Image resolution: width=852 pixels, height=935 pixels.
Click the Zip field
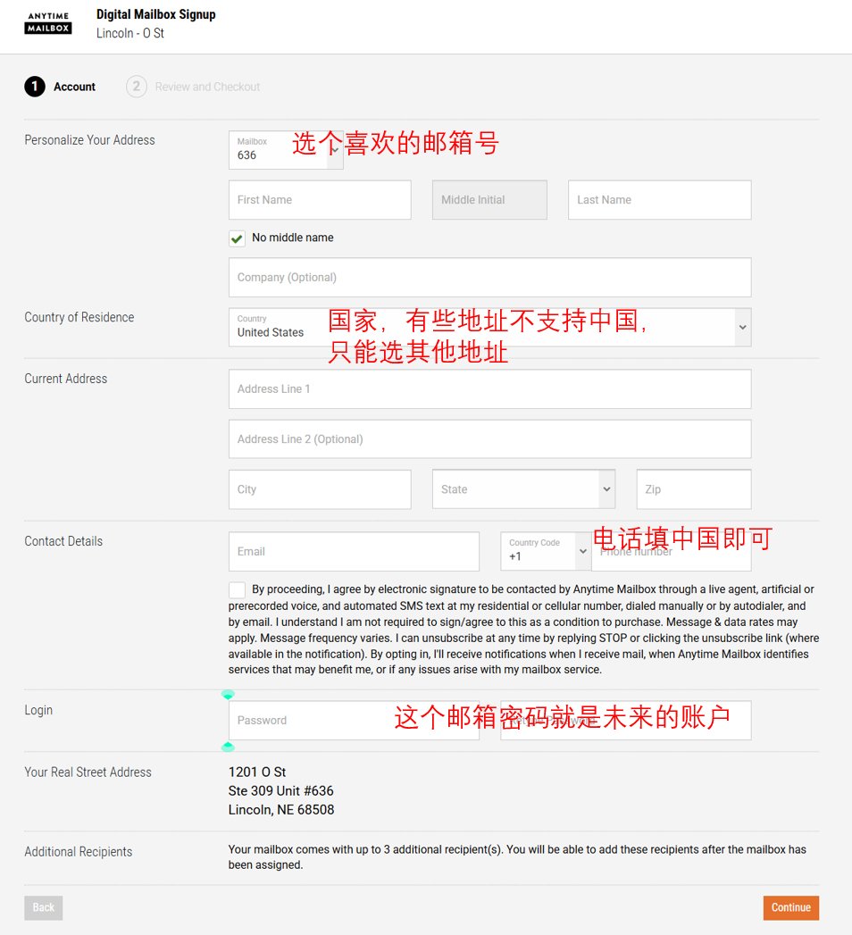click(693, 489)
